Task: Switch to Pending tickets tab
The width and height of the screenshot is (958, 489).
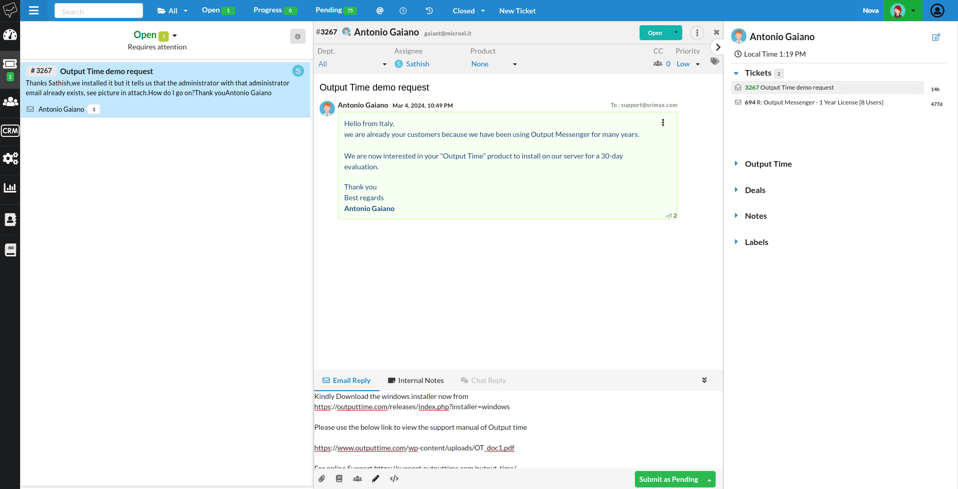Action: [336, 10]
